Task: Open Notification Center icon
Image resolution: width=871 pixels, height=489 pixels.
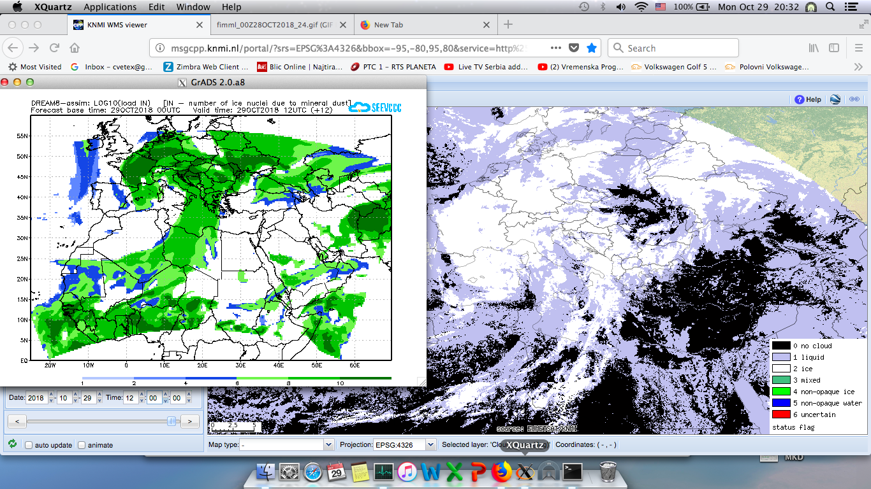Action: point(853,7)
